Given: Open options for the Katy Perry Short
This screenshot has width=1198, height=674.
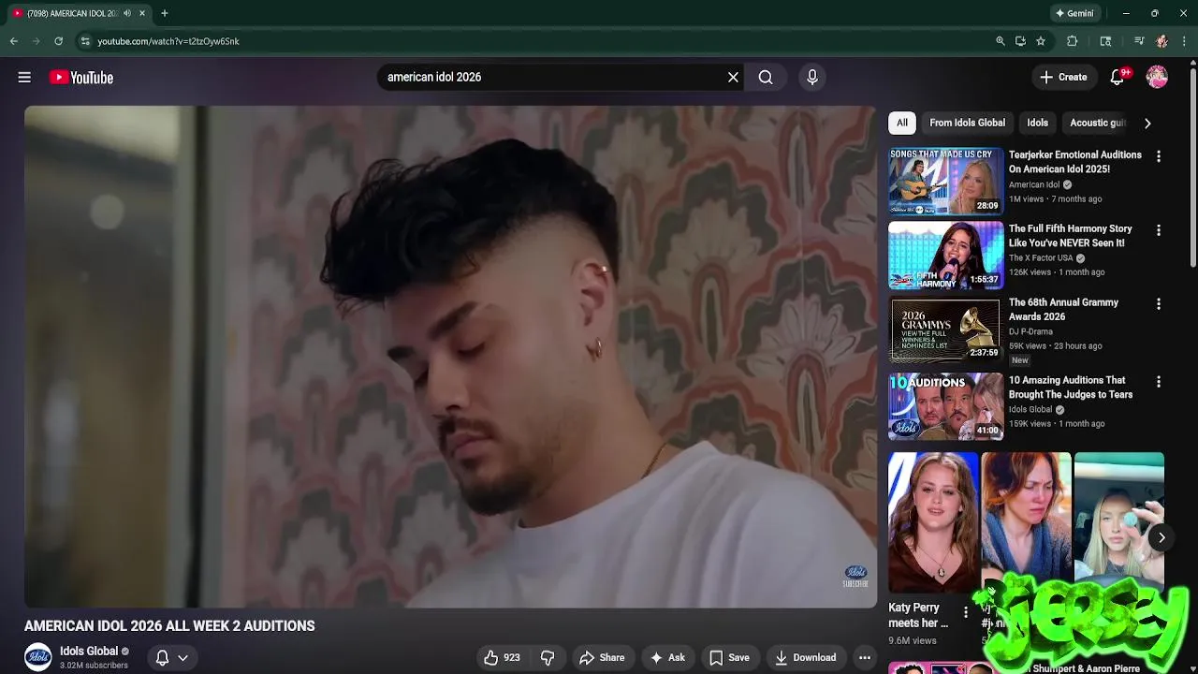Looking at the screenshot, I should click(966, 612).
